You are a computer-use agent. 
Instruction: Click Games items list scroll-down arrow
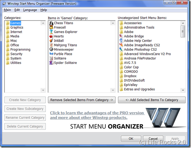coord(113,90)
